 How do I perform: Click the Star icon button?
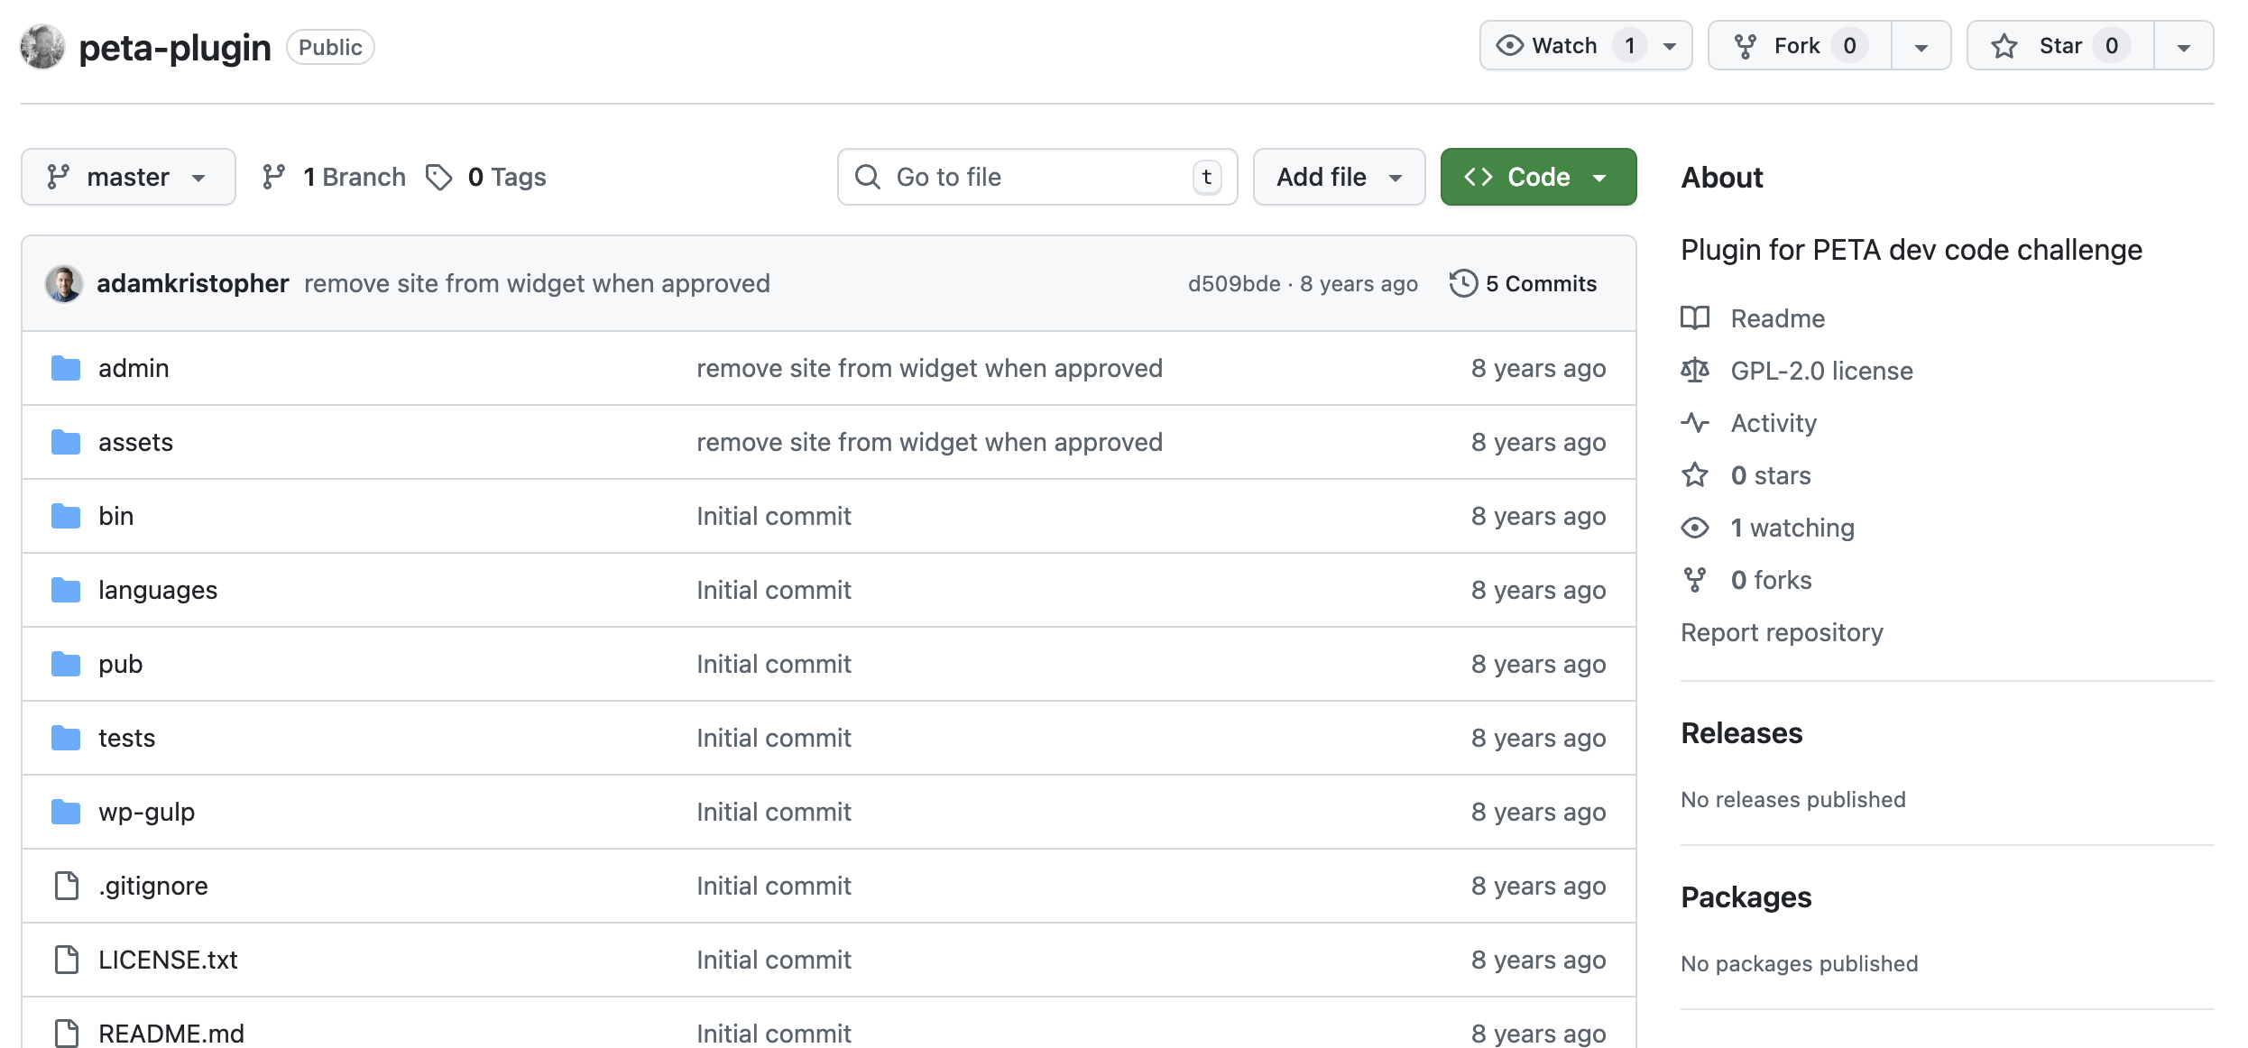click(2004, 46)
